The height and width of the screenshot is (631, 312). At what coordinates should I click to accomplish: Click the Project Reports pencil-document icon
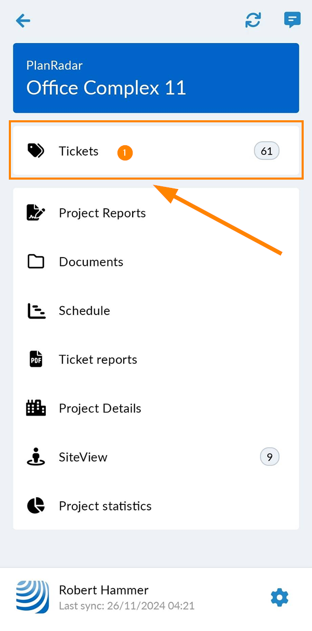tap(36, 212)
